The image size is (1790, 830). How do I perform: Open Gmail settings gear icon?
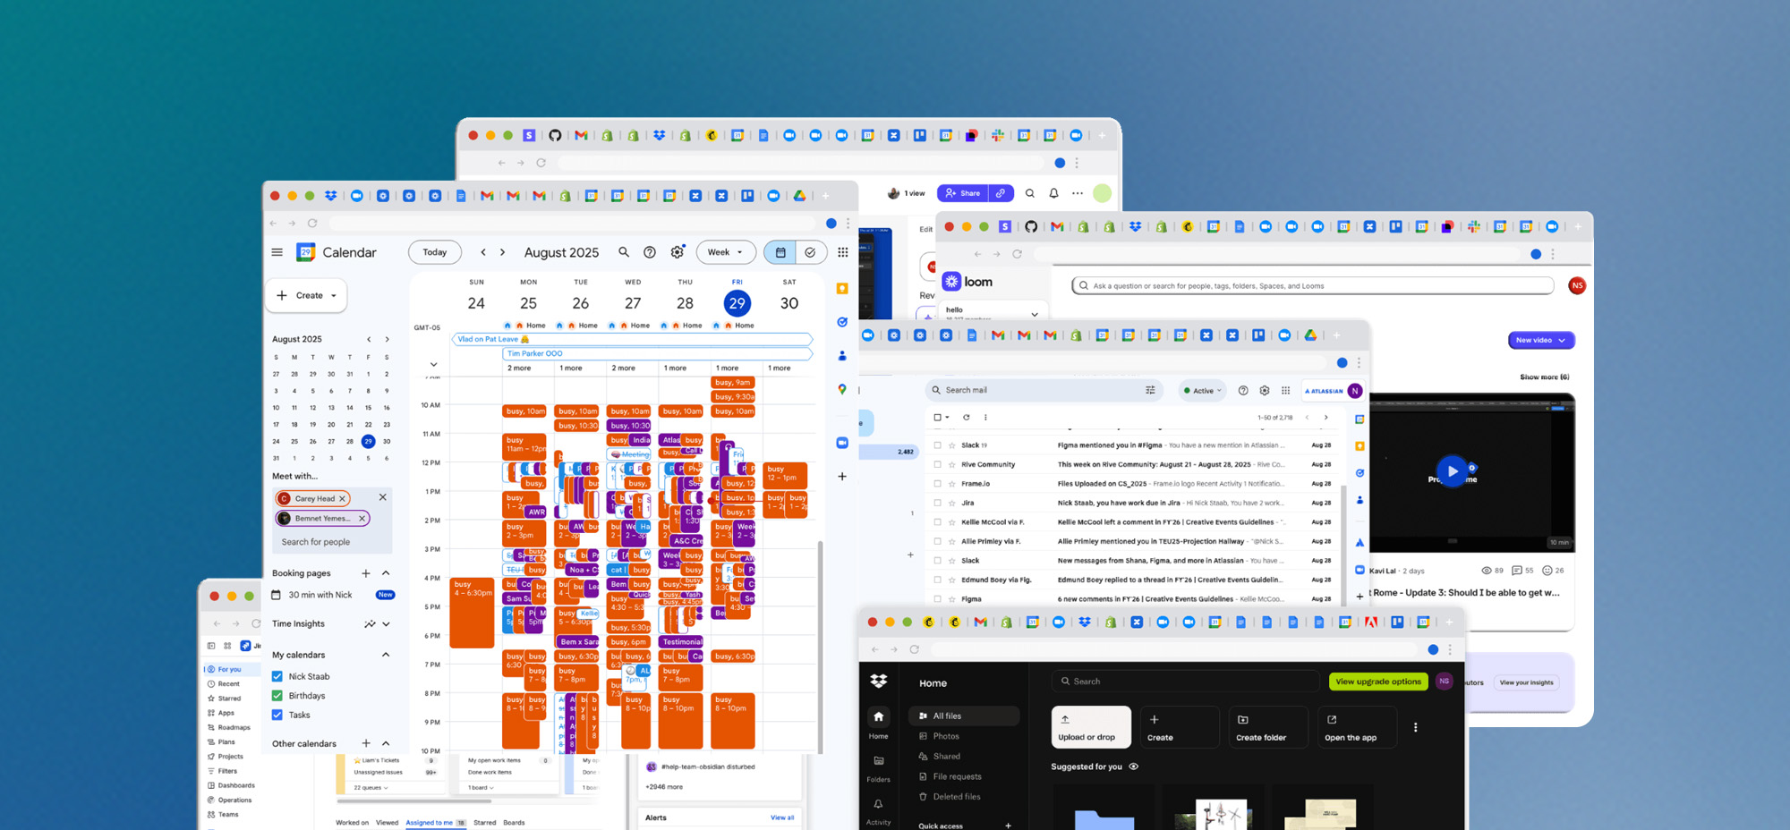click(1265, 391)
